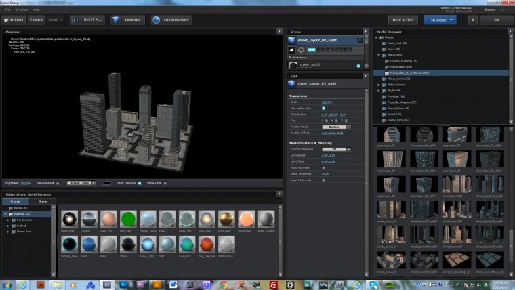Click the Import button in the toolbar
Screen dimensions: 515x290
pos(14,20)
